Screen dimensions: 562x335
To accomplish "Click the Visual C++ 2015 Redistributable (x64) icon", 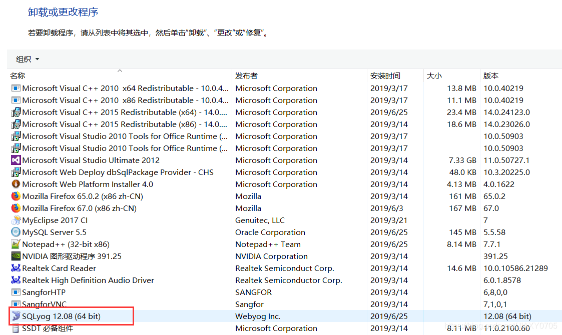I will point(16,112).
